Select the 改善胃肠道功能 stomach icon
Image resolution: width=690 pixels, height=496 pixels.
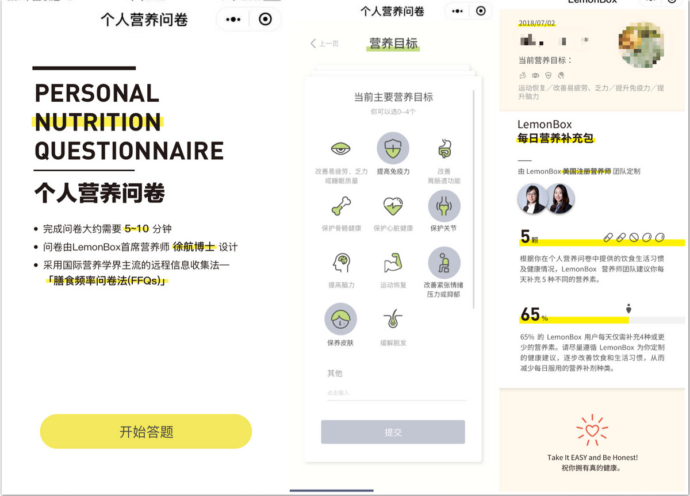pos(444,149)
